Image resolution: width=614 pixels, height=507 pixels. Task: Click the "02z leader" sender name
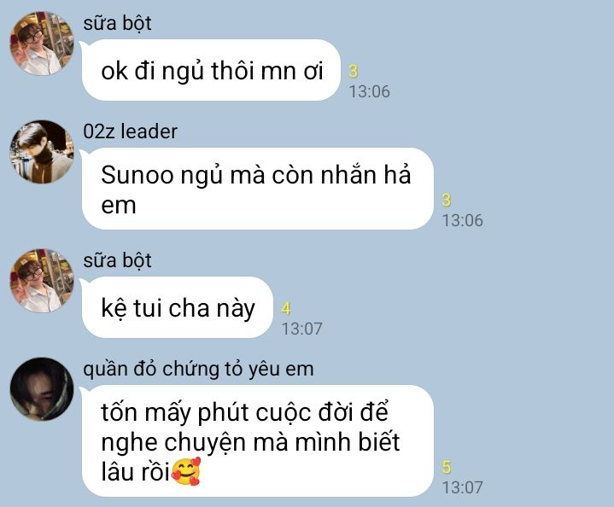(x=130, y=131)
